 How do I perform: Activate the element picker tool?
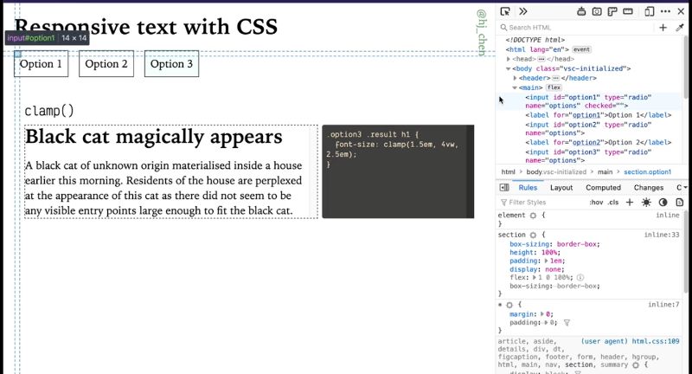coord(506,11)
